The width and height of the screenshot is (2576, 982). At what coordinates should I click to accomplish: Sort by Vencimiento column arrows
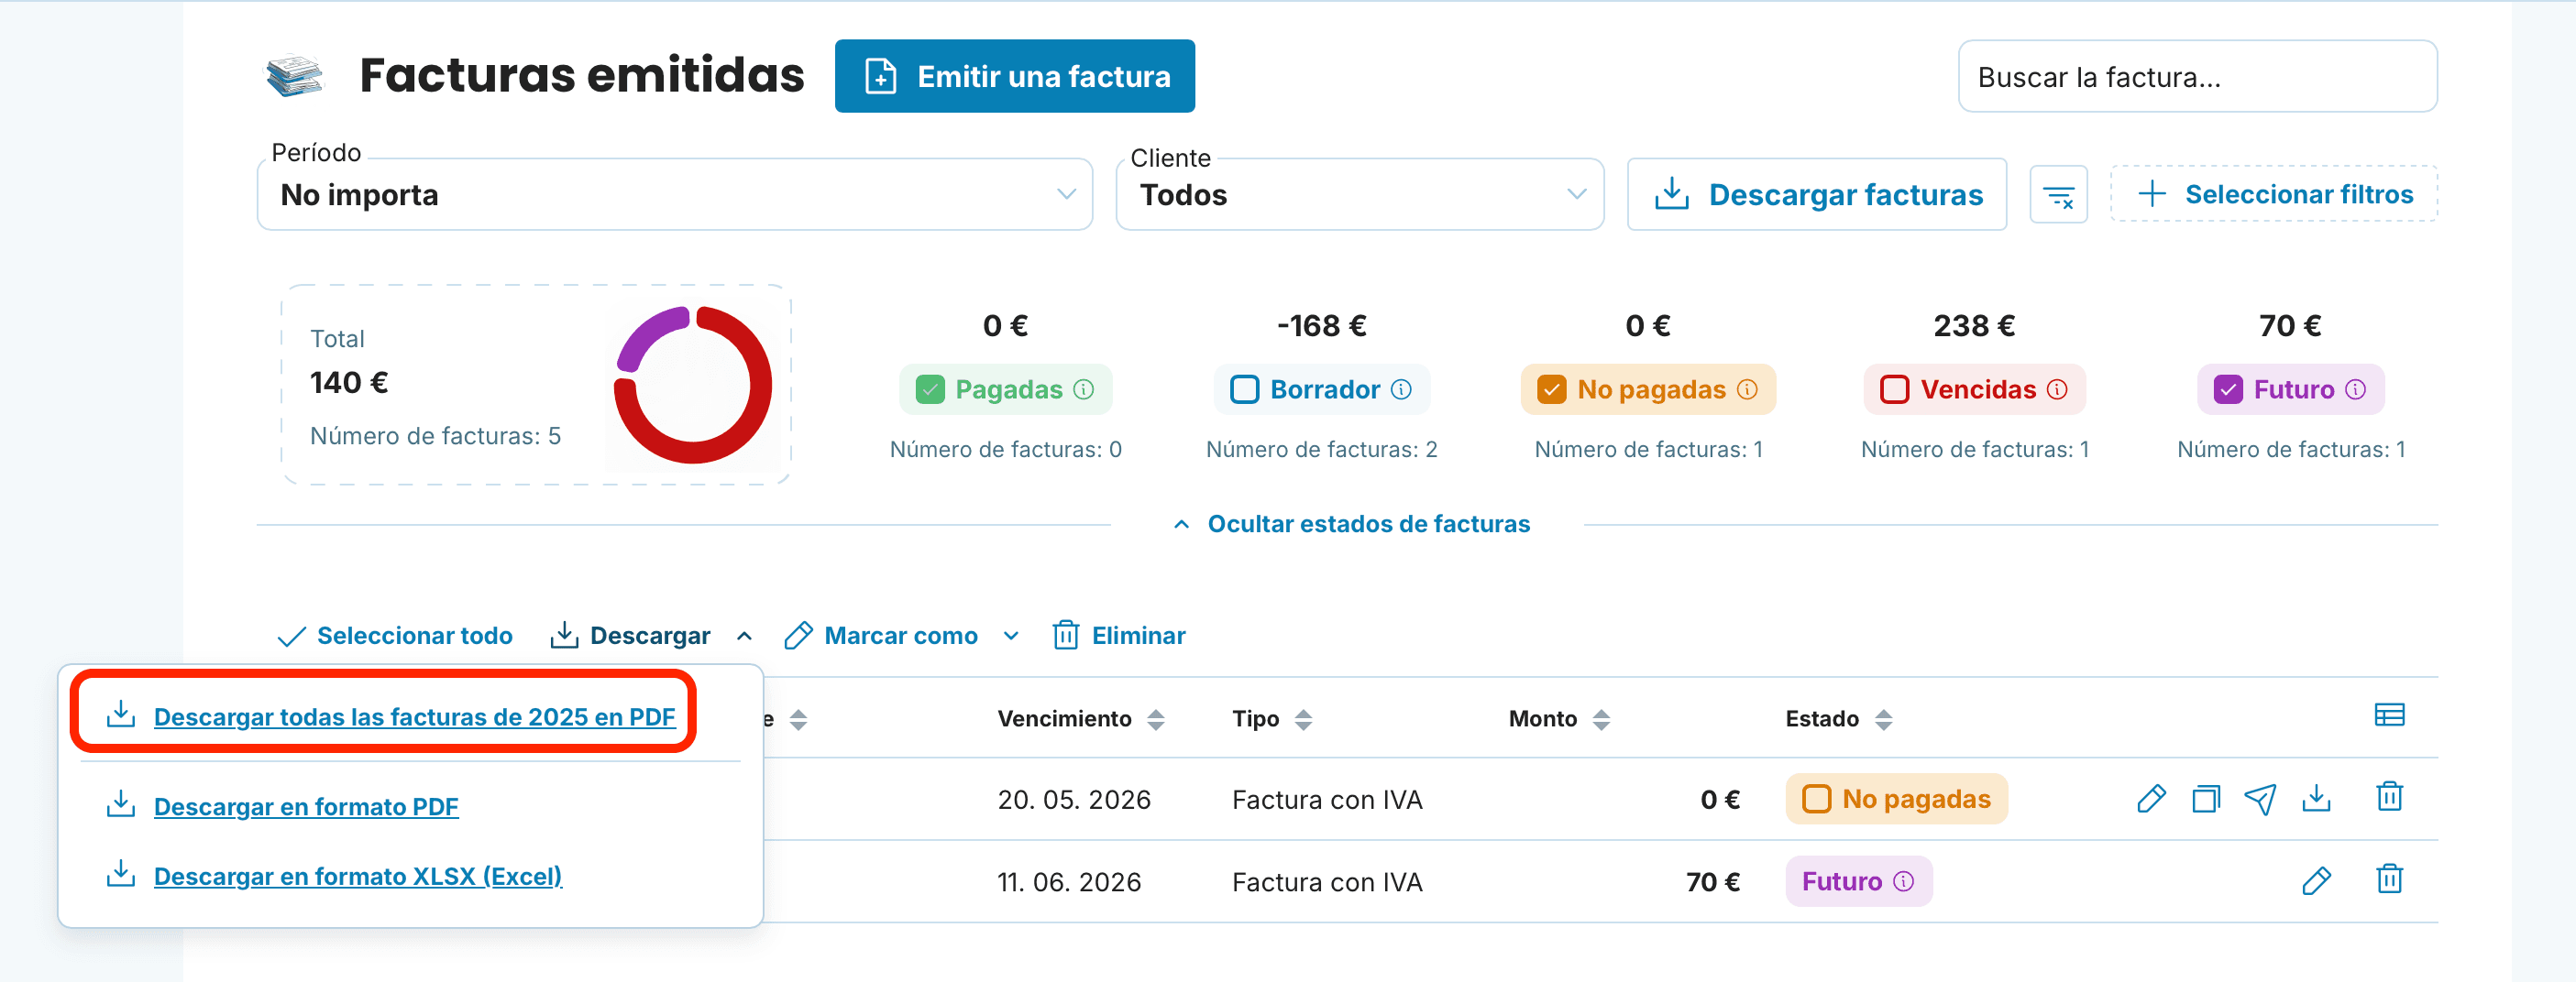click(1156, 719)
